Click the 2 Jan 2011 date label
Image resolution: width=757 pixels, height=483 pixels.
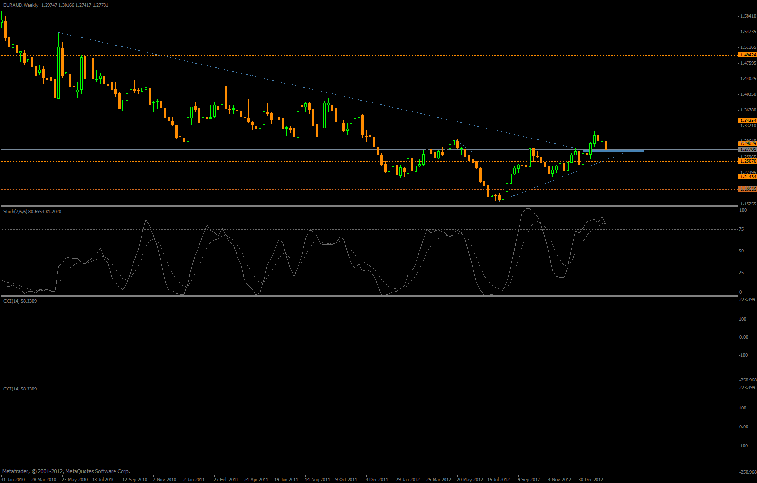tap(194, 480)
